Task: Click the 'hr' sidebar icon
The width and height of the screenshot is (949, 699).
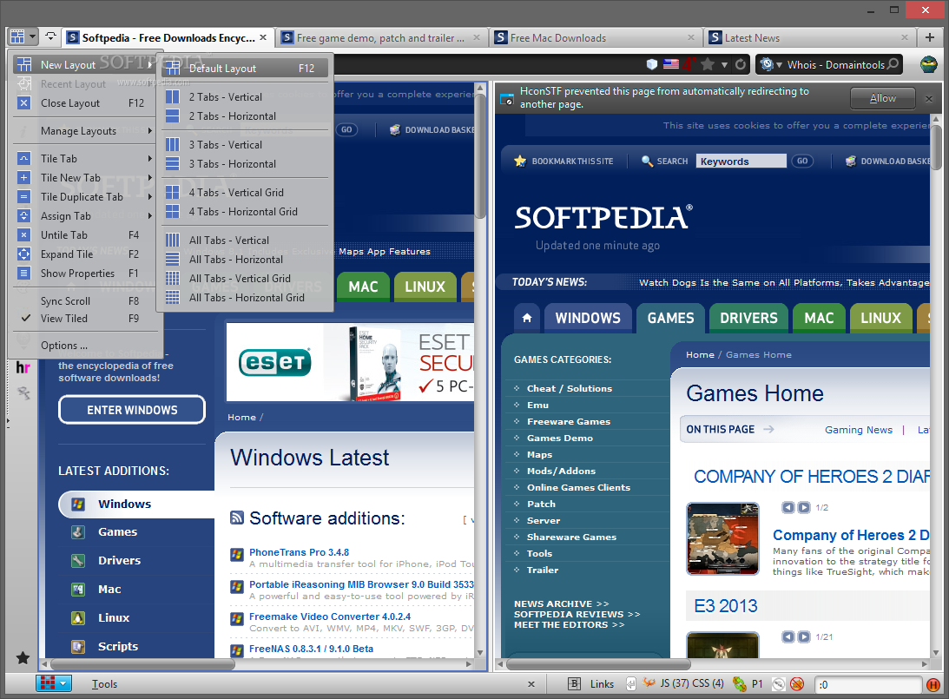Action: [x=23, y=367]
